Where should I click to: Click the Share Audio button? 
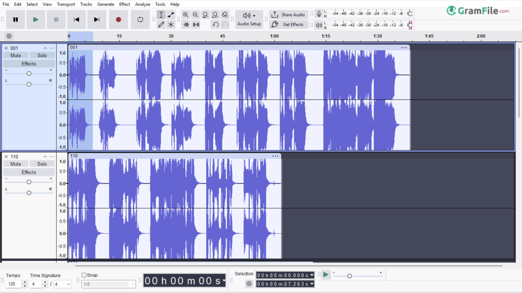click(x=289, y=15)
